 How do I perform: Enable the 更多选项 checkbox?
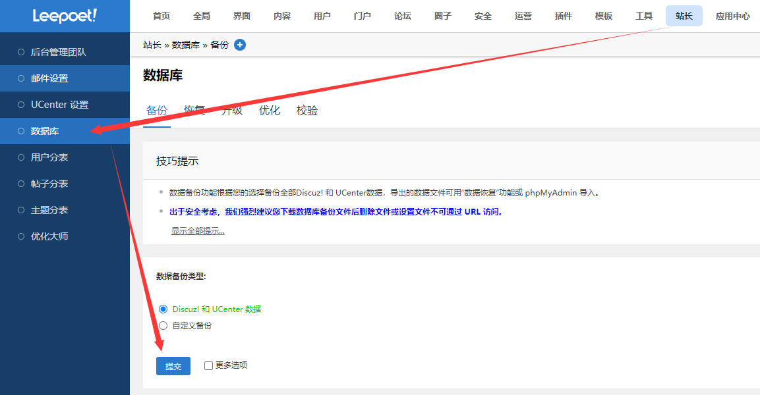coord(208,365)
